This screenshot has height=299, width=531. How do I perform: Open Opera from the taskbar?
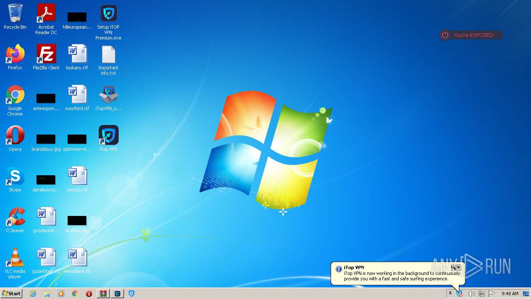pyautogui.click(x=89, y=294)
